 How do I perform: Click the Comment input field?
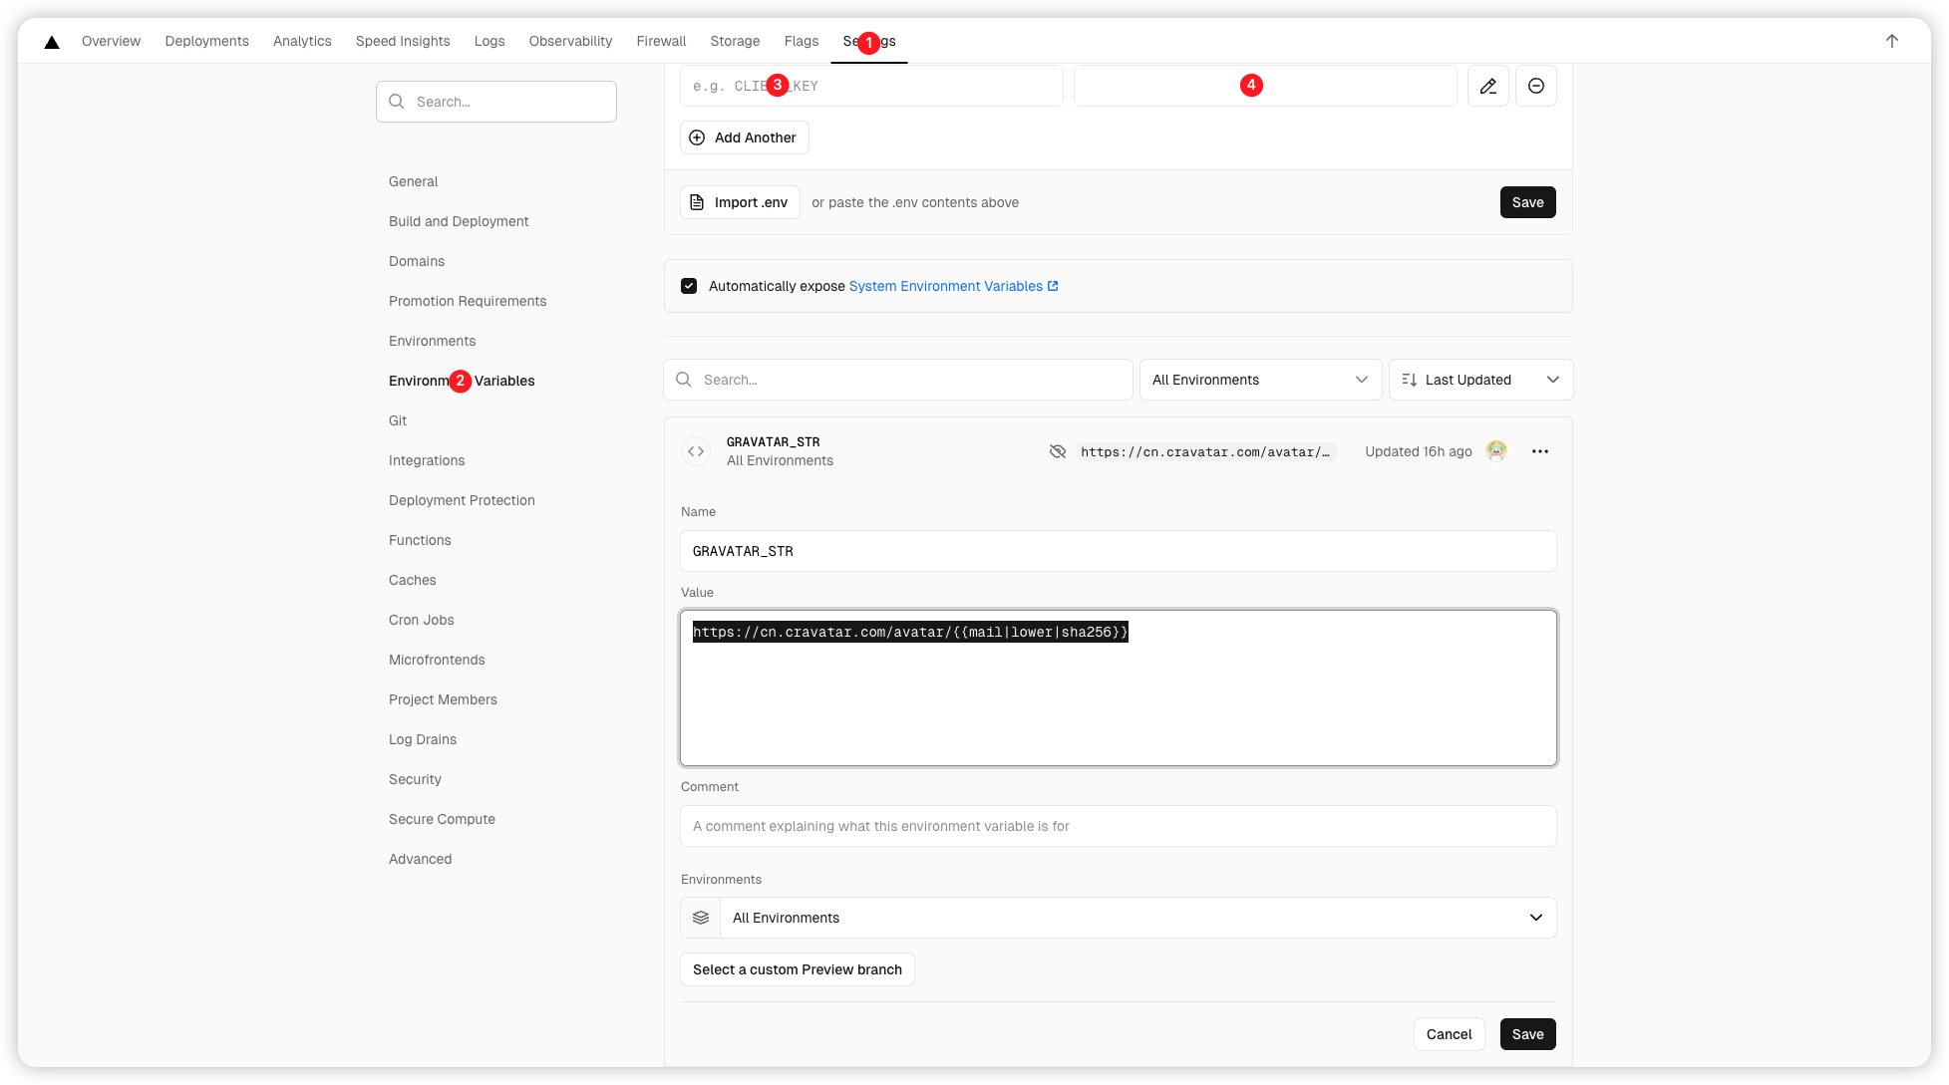point(1118,826)
